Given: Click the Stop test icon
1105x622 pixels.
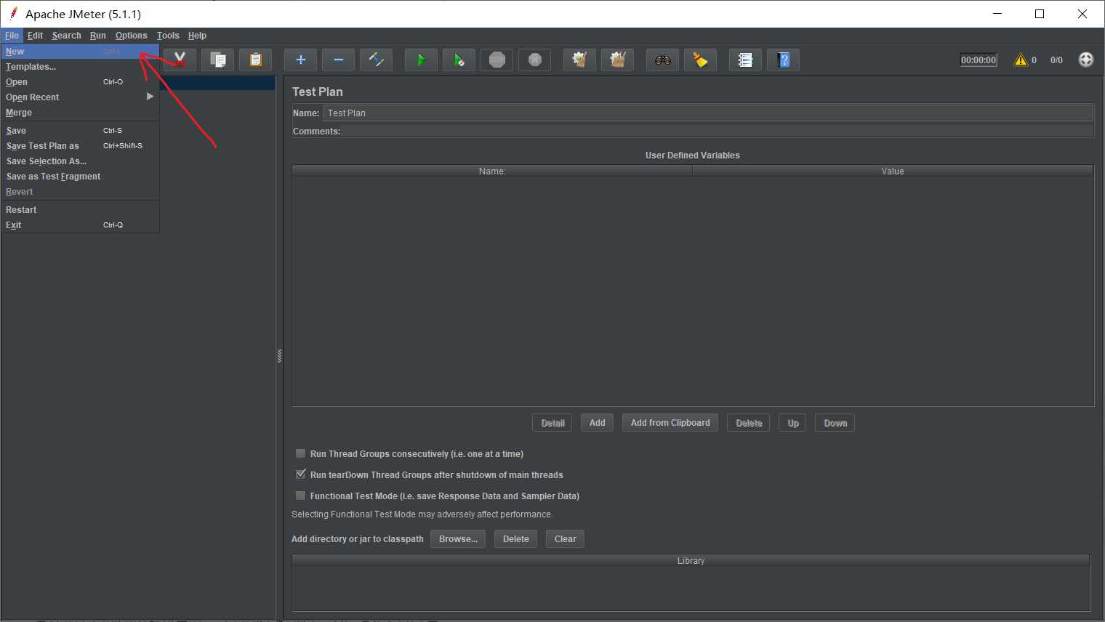Looking at the screenshot, I should coord(497,60).
